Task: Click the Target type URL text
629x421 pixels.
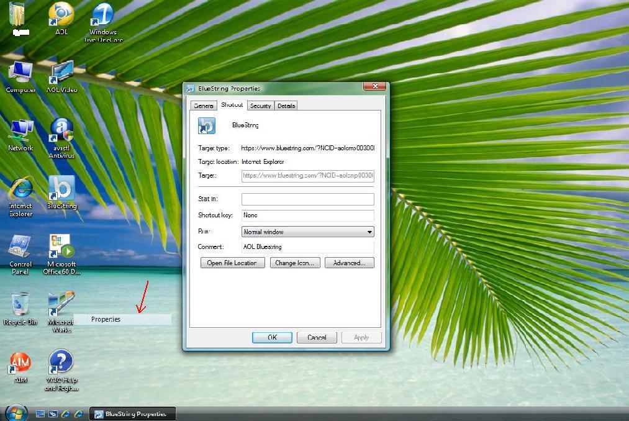Action: (308, 148)
